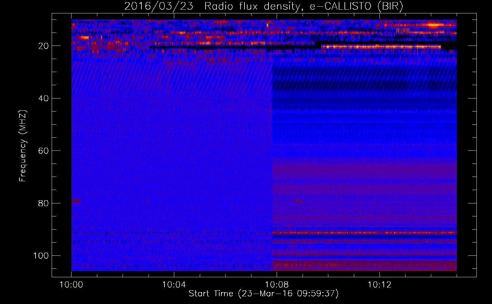492x304 pixels.
Task: Click the 'Start Time (23-Mar-16 09:59:37)' axis label
Action: (x=264, y=294)
